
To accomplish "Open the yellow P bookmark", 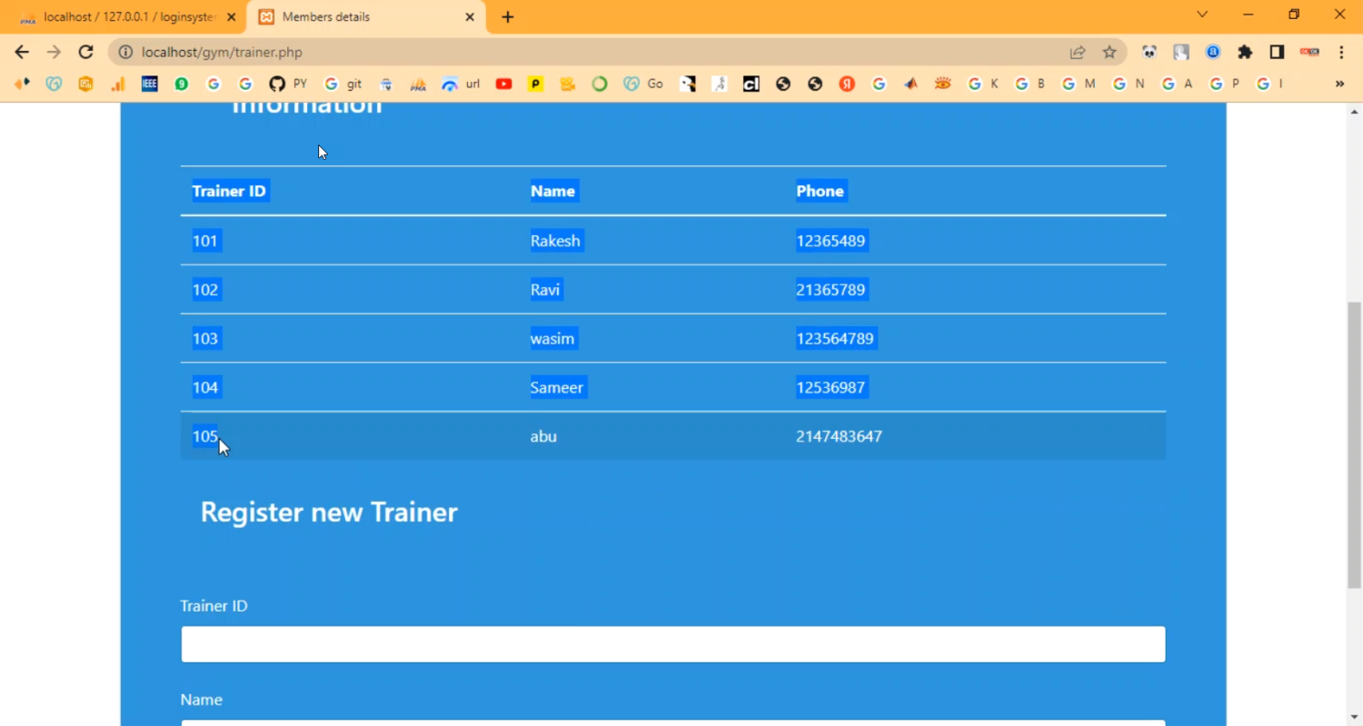I will 536,84.
